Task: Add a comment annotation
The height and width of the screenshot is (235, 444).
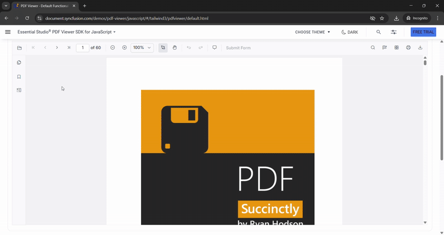Action: (215, 48)
